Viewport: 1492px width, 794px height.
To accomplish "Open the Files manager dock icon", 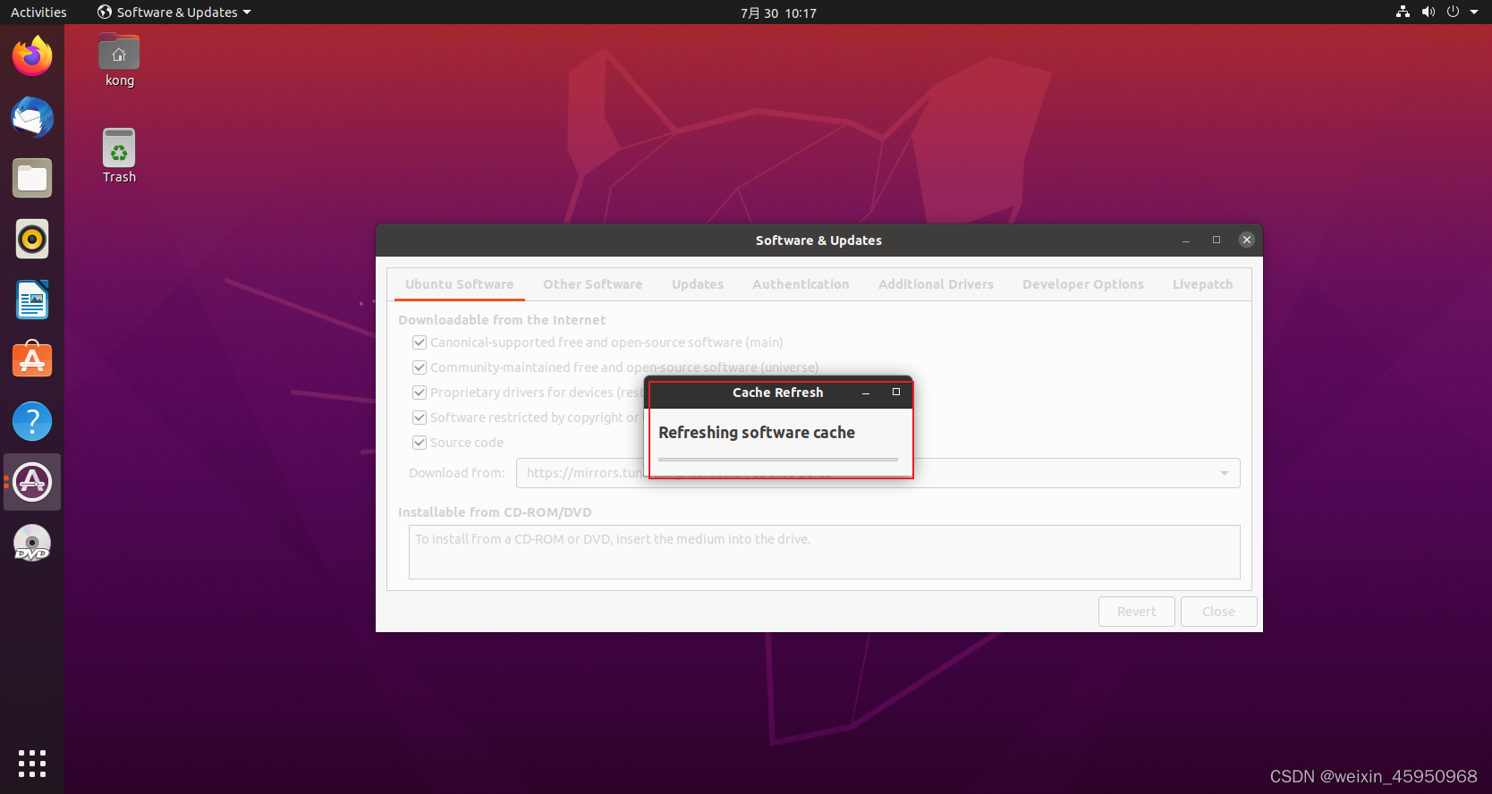I will [32, 178].
